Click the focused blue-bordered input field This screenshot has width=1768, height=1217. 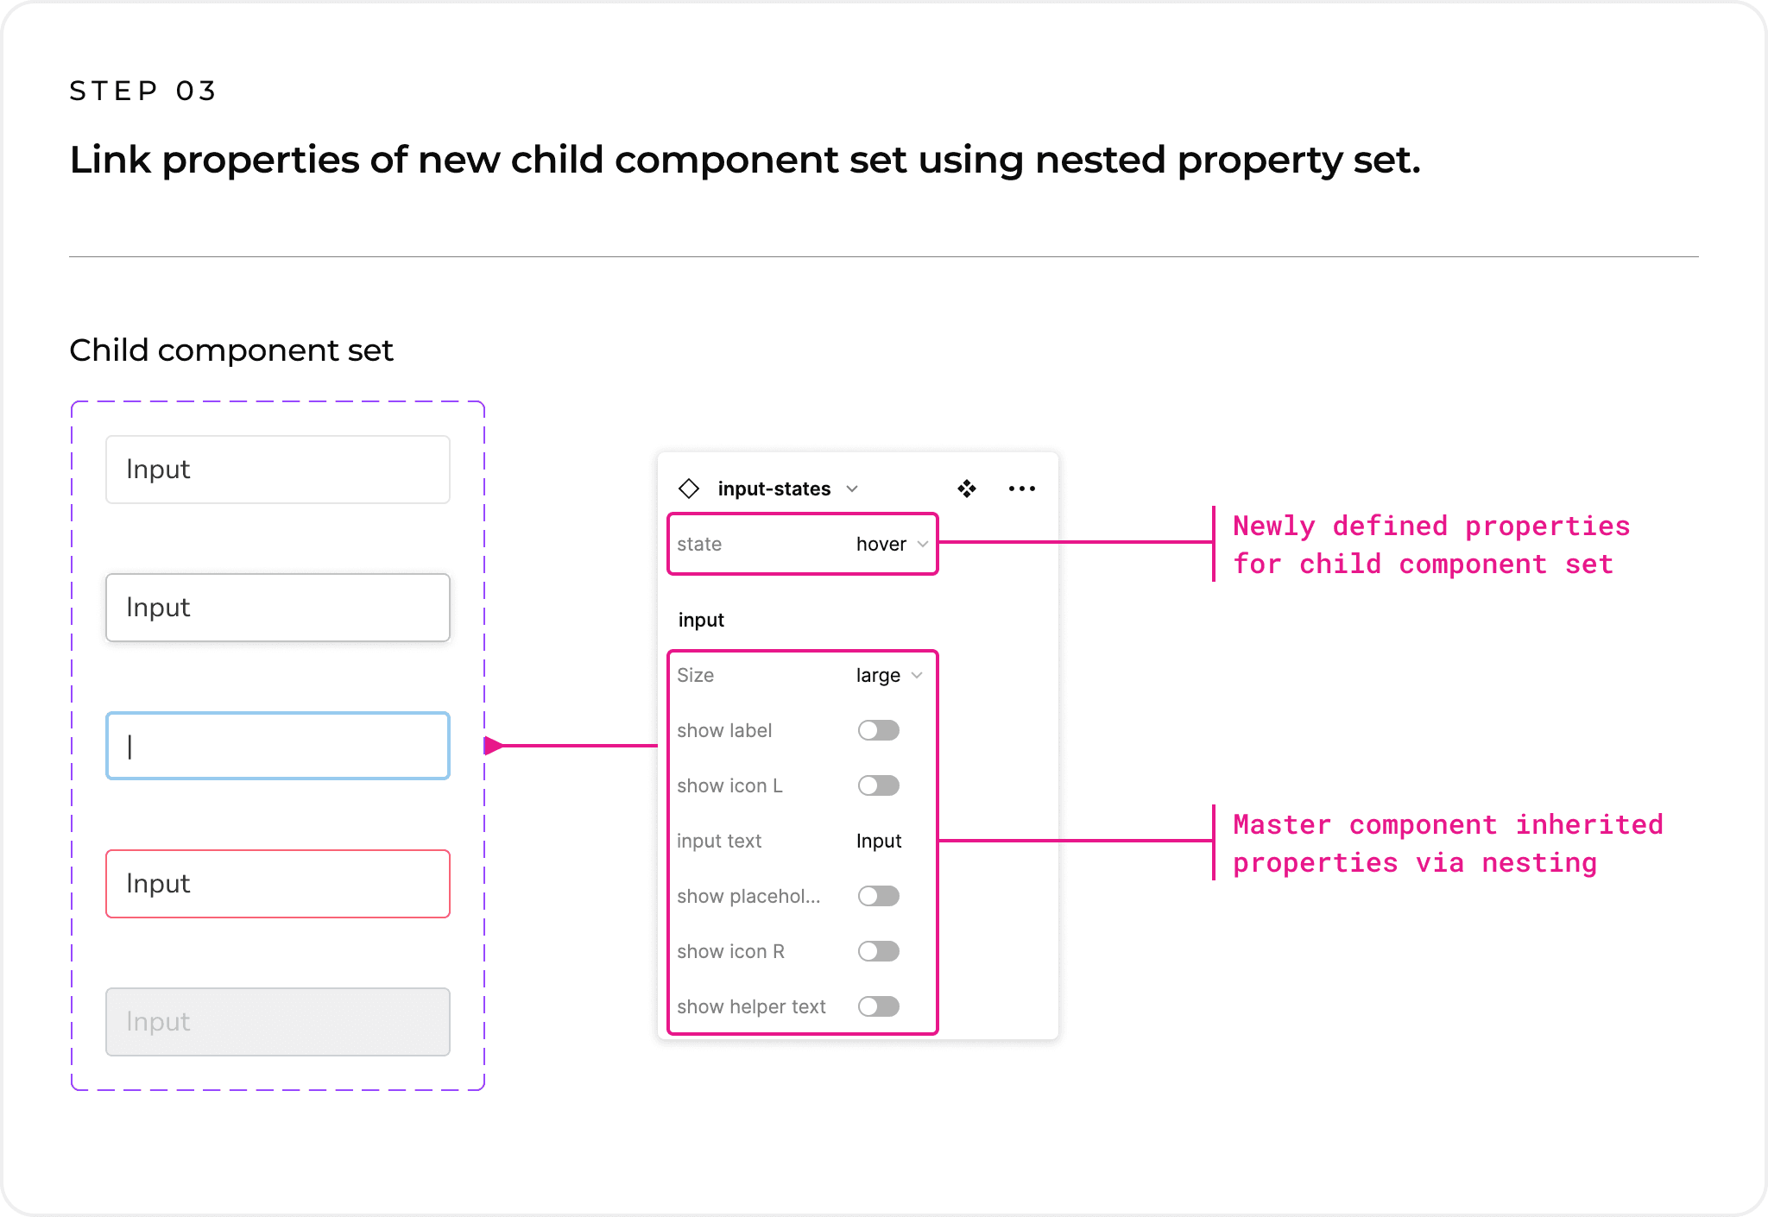click(278, 746)
